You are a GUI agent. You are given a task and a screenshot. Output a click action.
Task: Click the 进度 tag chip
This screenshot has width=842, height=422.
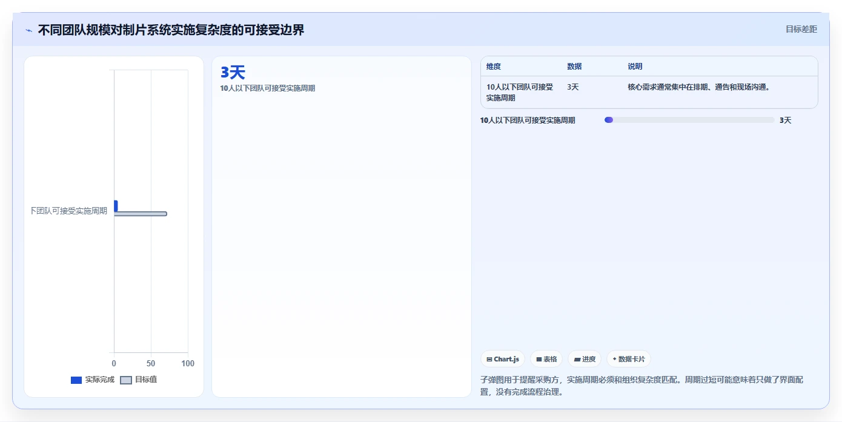pos(585,359)
